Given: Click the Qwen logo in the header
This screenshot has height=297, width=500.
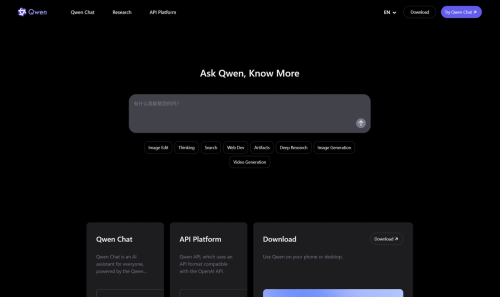Looking at the screenshot, I should coord(32,12).
